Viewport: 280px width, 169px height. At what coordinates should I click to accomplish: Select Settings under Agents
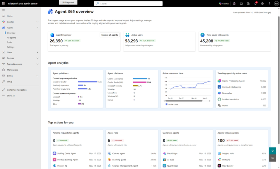[x=11, y=47]
